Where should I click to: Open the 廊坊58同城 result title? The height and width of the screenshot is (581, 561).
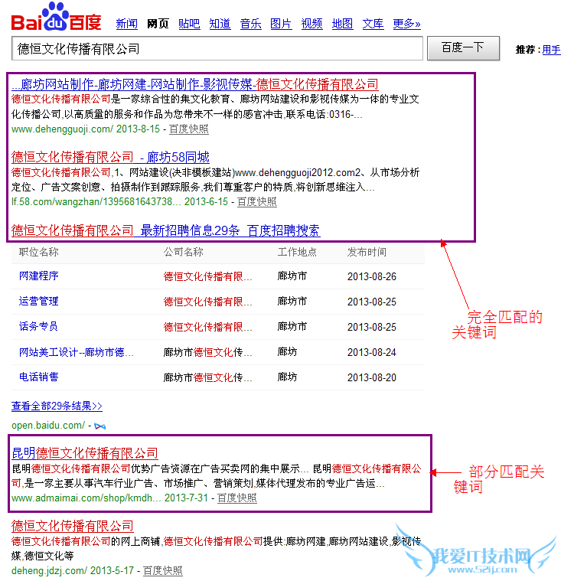110,157
